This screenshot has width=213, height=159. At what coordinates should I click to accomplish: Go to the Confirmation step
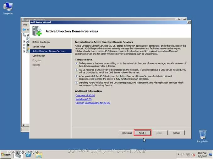coord(39,56)
